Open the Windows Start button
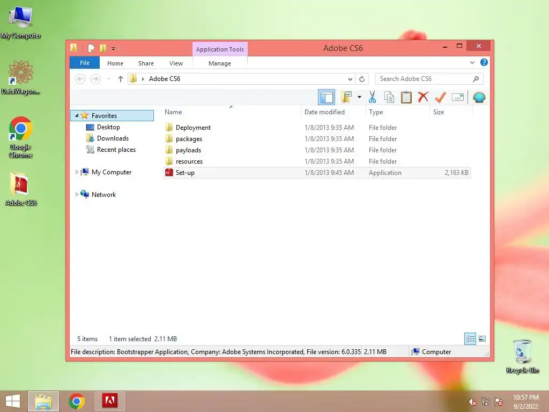This screenshot has height=412, width=549. coord(13,401)
